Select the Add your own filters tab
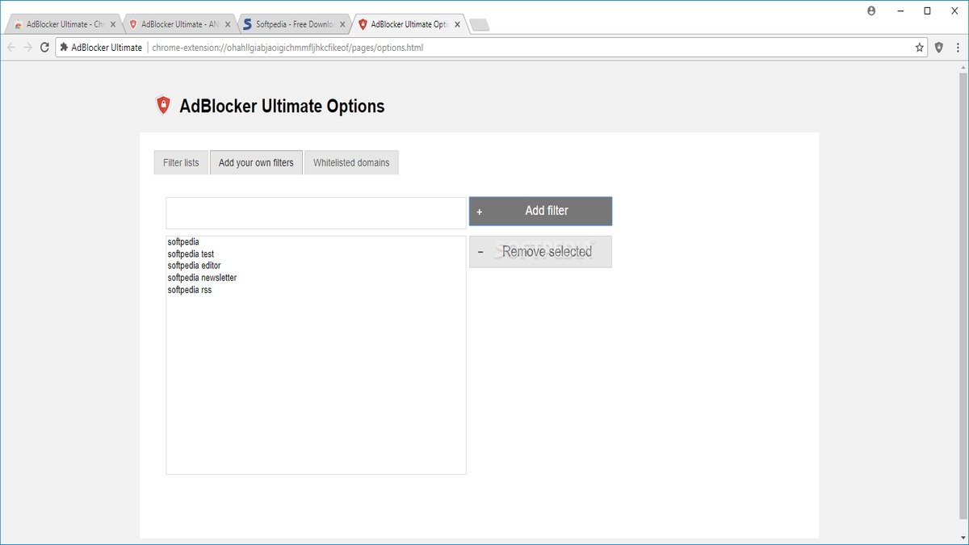 (x=256, y=162)
